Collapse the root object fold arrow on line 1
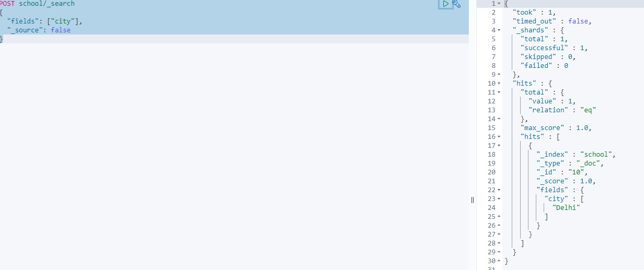This screenshot has height=270, width=644. [x=499, y=4]
